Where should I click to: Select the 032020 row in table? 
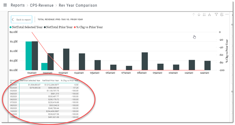(44, 91)
